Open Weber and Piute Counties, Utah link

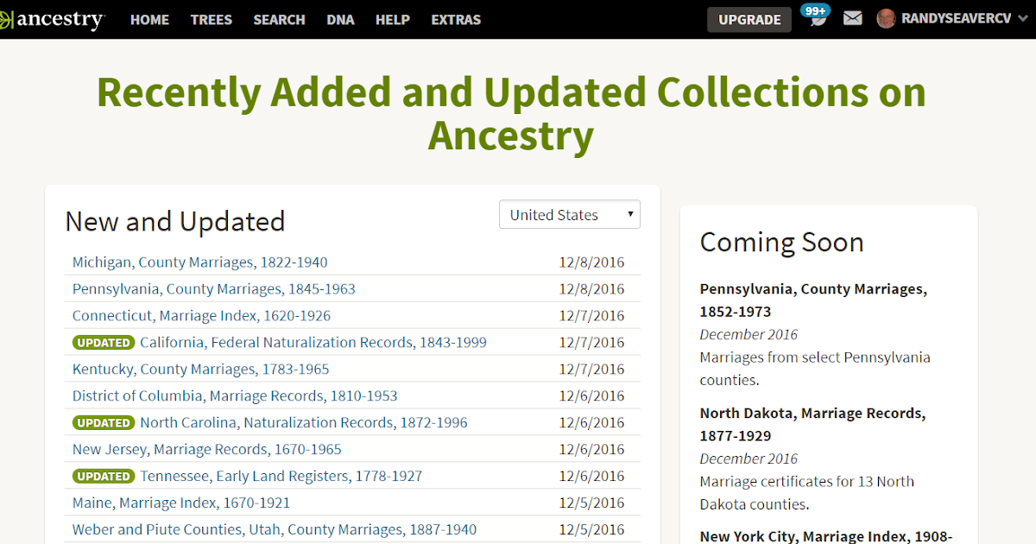[275, 530]
